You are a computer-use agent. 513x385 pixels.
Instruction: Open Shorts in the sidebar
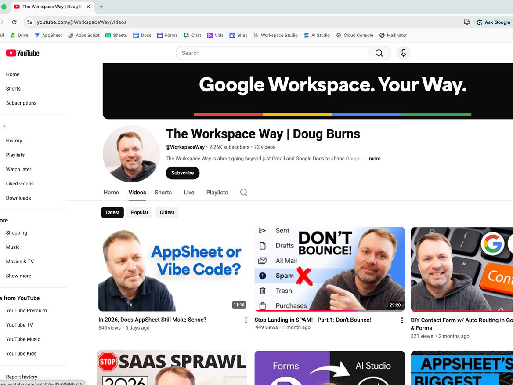(x=13, y=89)
